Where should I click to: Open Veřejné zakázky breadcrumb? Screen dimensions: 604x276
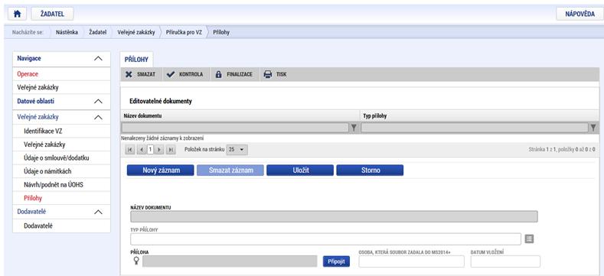pos(136,32)
